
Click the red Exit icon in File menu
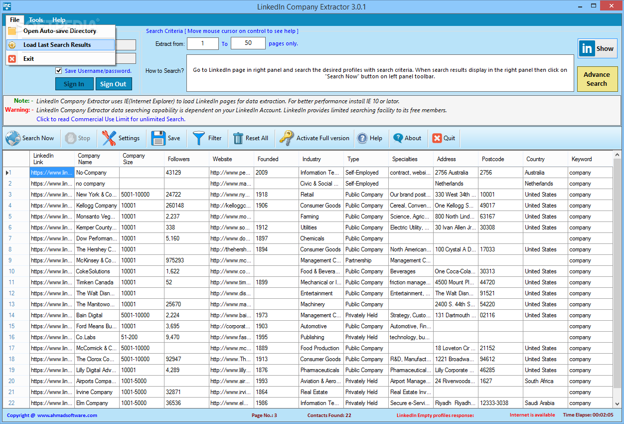[12, 59]
